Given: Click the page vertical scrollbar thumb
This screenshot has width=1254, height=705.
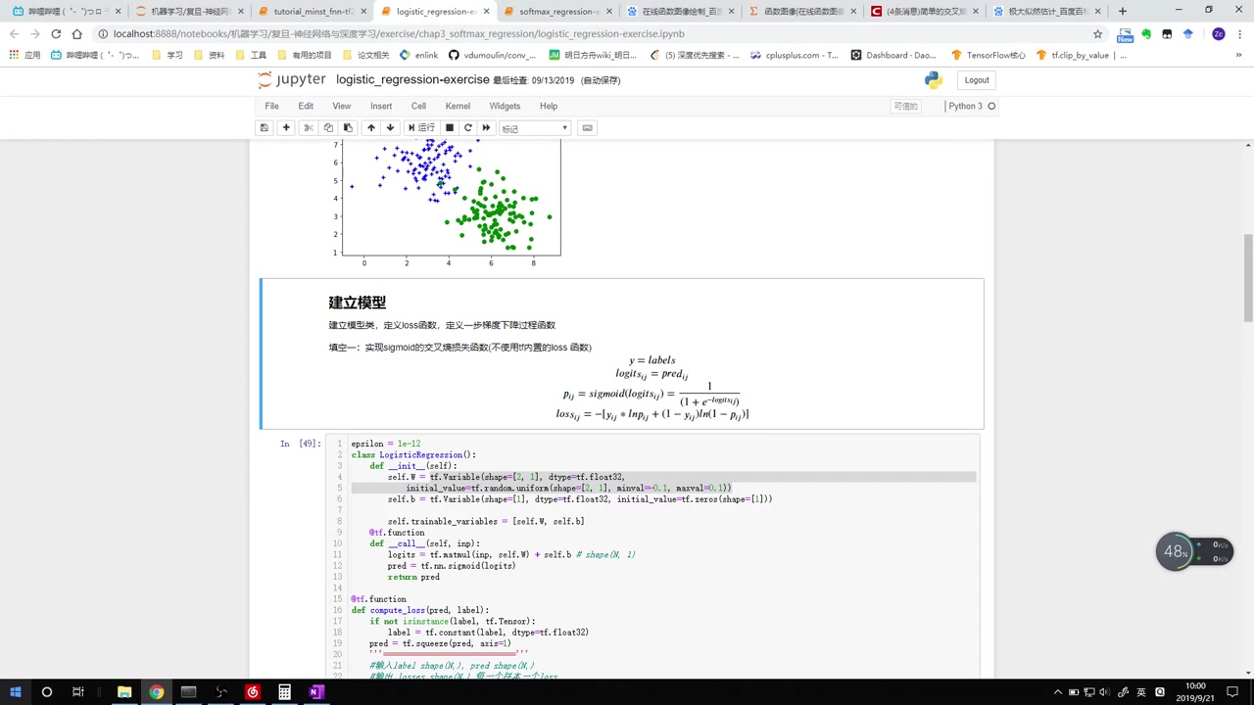Looking at the screenshot, I should (x=1248, y=277).
